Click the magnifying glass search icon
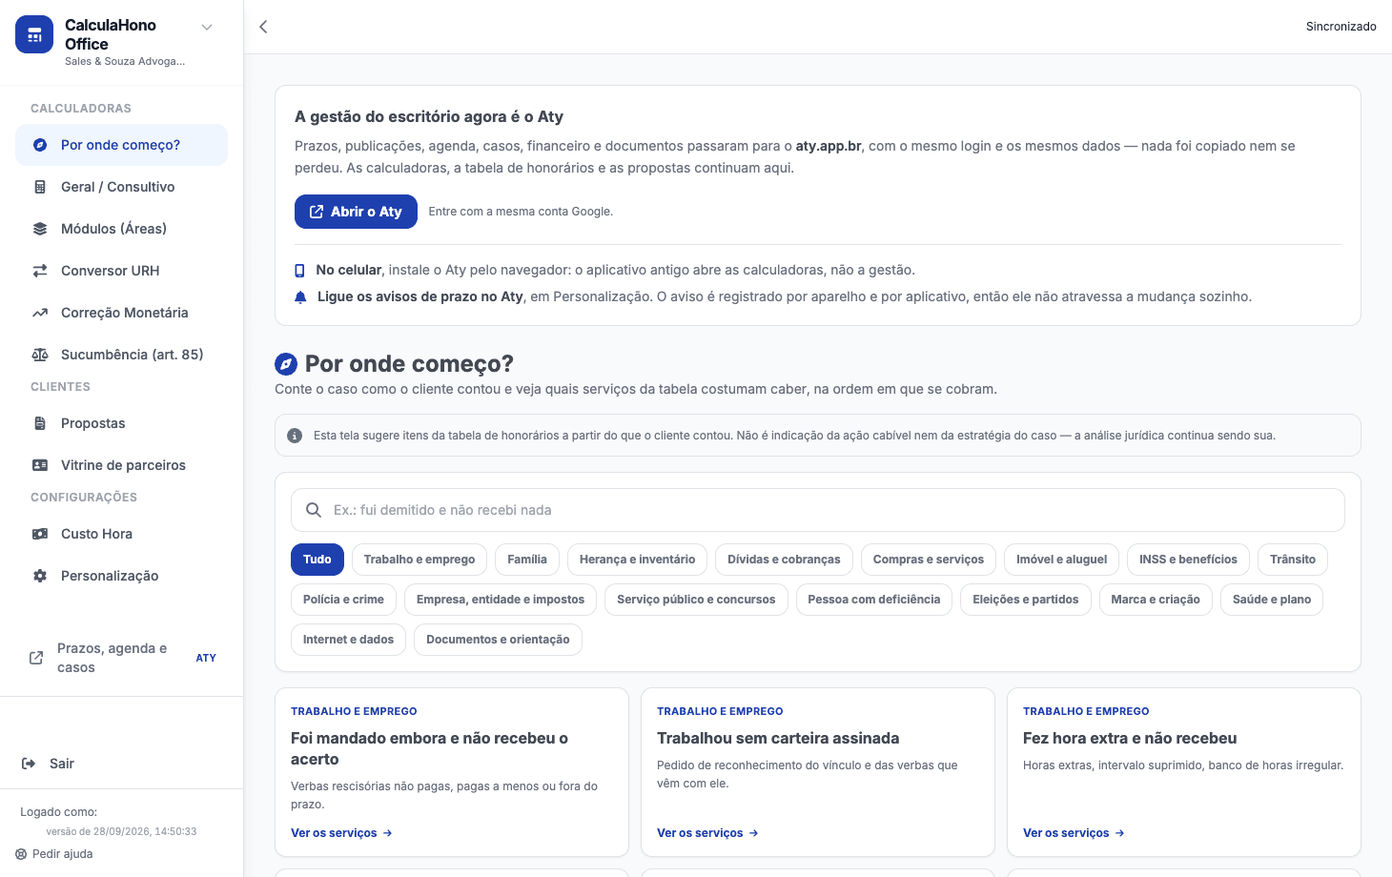 [313, 510]
